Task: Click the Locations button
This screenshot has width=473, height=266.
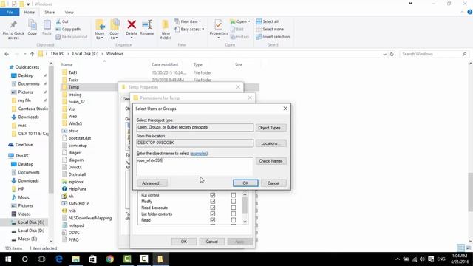Action: (270, 143)
